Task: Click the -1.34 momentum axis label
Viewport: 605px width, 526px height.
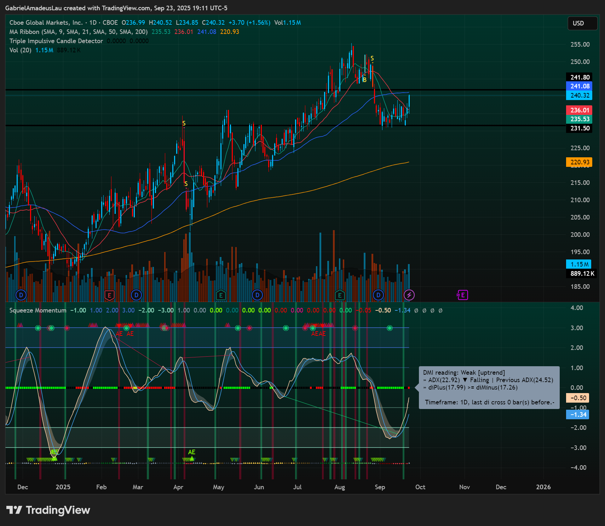Action: coord(577,415)
